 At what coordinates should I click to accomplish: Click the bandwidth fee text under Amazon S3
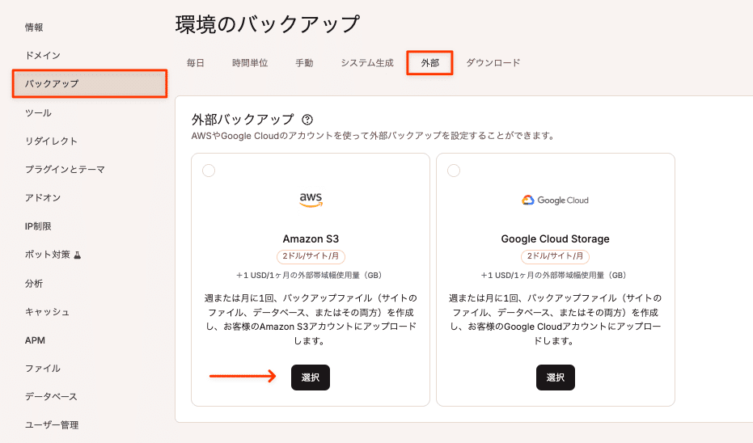click(309, 276)
